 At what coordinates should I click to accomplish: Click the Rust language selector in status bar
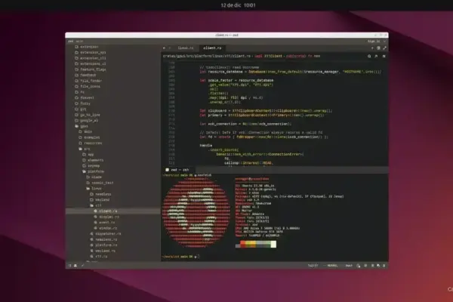pyautogui.click(x=349, y=266)
